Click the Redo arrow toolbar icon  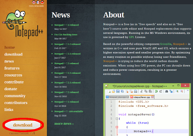coord(161,91)
